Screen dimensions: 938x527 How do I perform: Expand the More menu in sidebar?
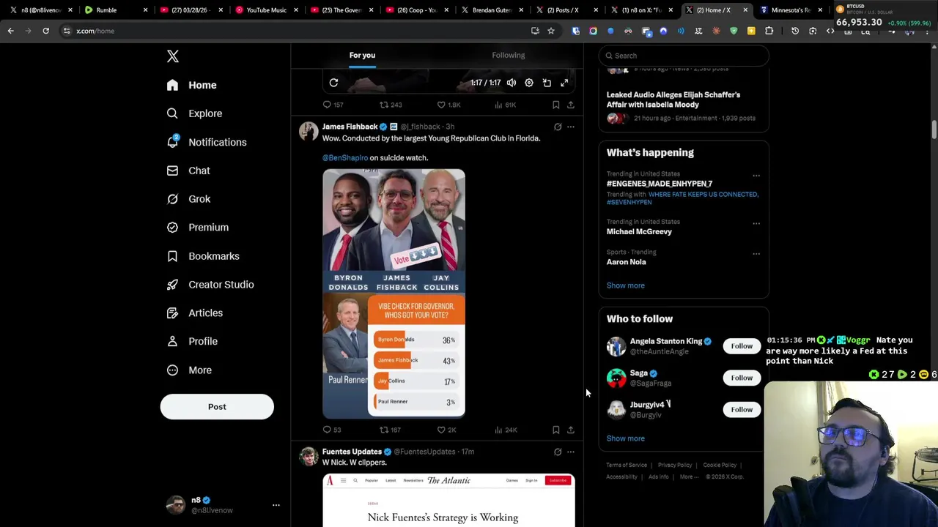(189, 370)
